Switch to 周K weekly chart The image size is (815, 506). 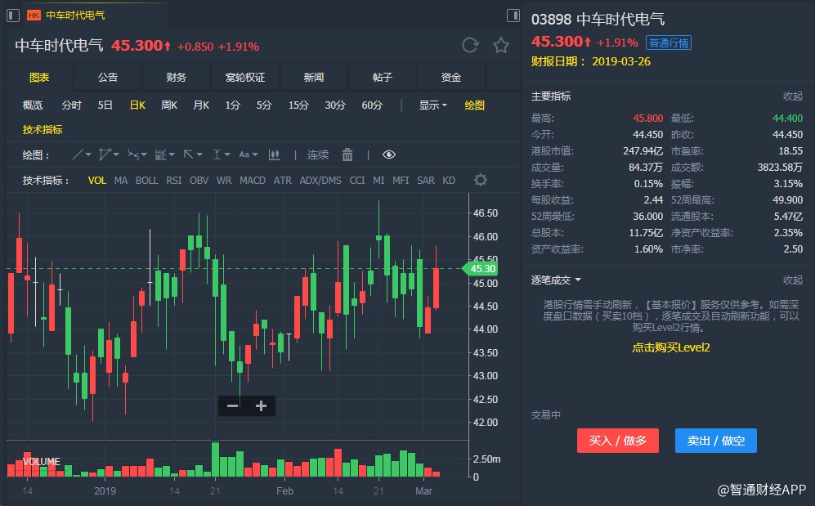click(169, 105)
